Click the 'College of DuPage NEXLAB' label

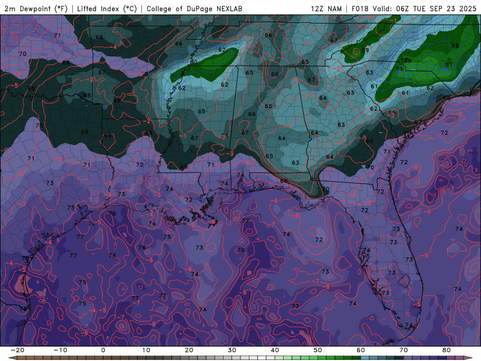pyautogui.click(x=194, y=8)
